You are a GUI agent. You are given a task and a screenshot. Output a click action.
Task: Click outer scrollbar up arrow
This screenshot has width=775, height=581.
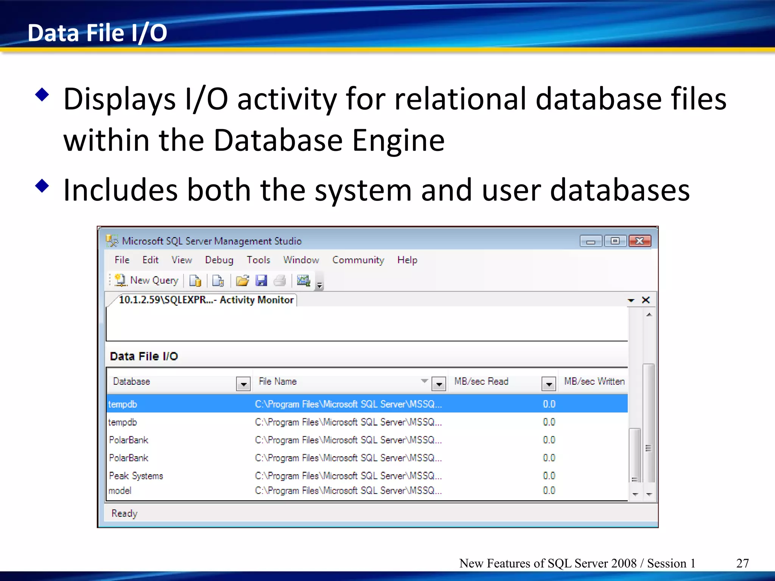pos(649,315)
